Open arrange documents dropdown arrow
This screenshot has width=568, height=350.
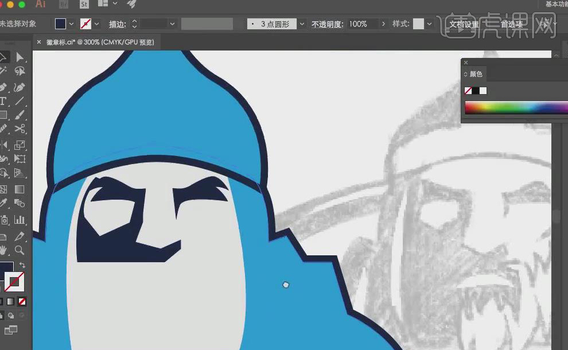pyautogui.click(x=115, y=3)
